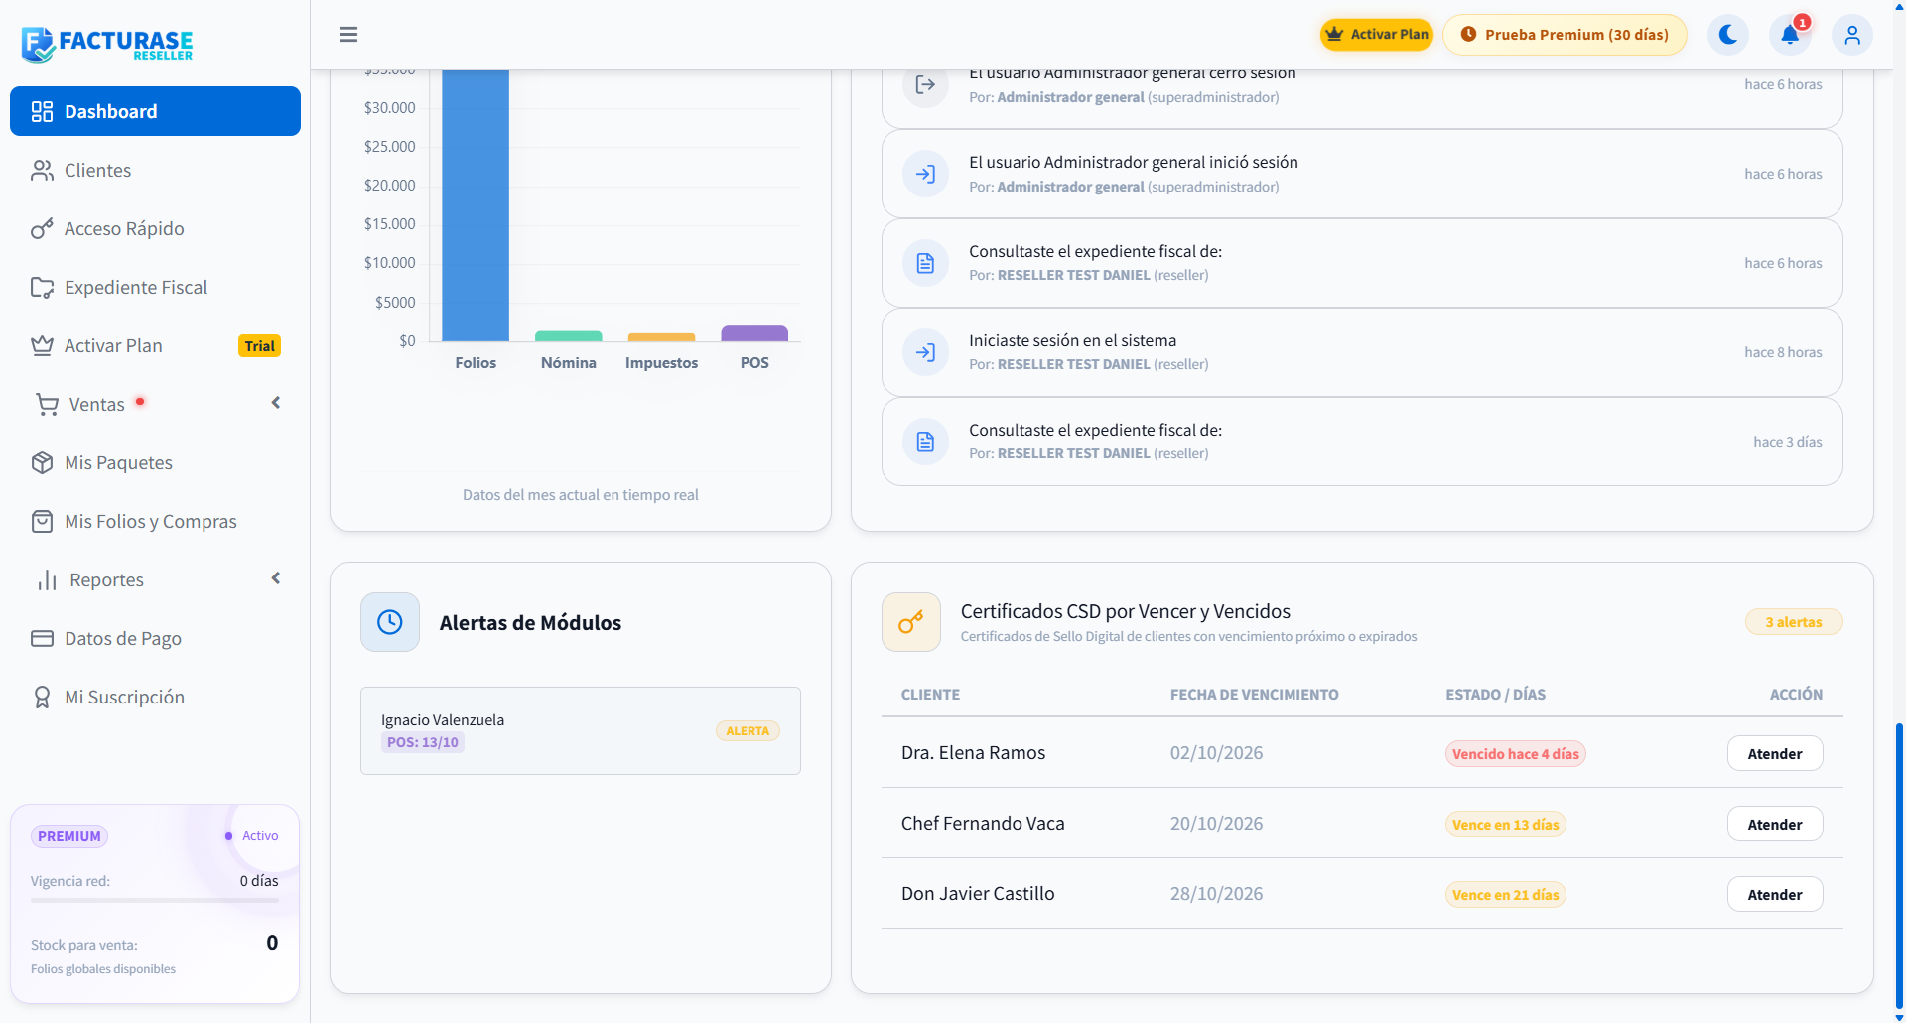Image resolution: width=1906 pixels, height=1023 pixels.
Task: Click the crown icon beside Activar Plan in sidebar
Action: point(42,346)
